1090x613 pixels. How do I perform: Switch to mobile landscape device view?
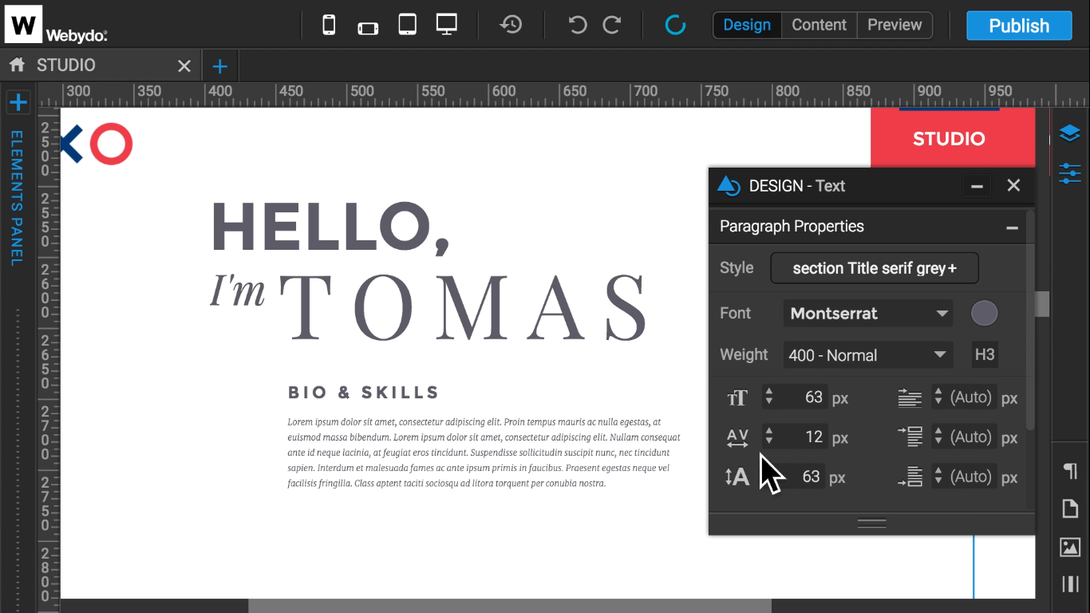tap(368, 27)
